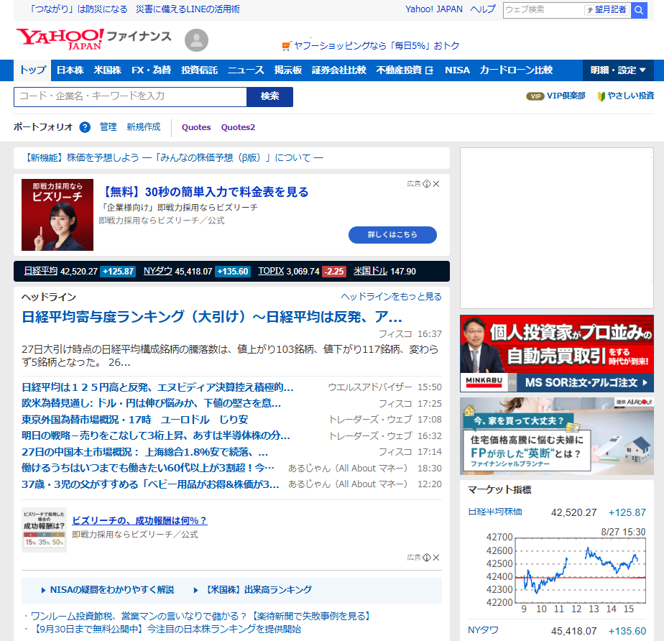This screenshot has width=664, height=641.
Task: Click ヘッドラインをもっと見る link
Action: point(391,297)
